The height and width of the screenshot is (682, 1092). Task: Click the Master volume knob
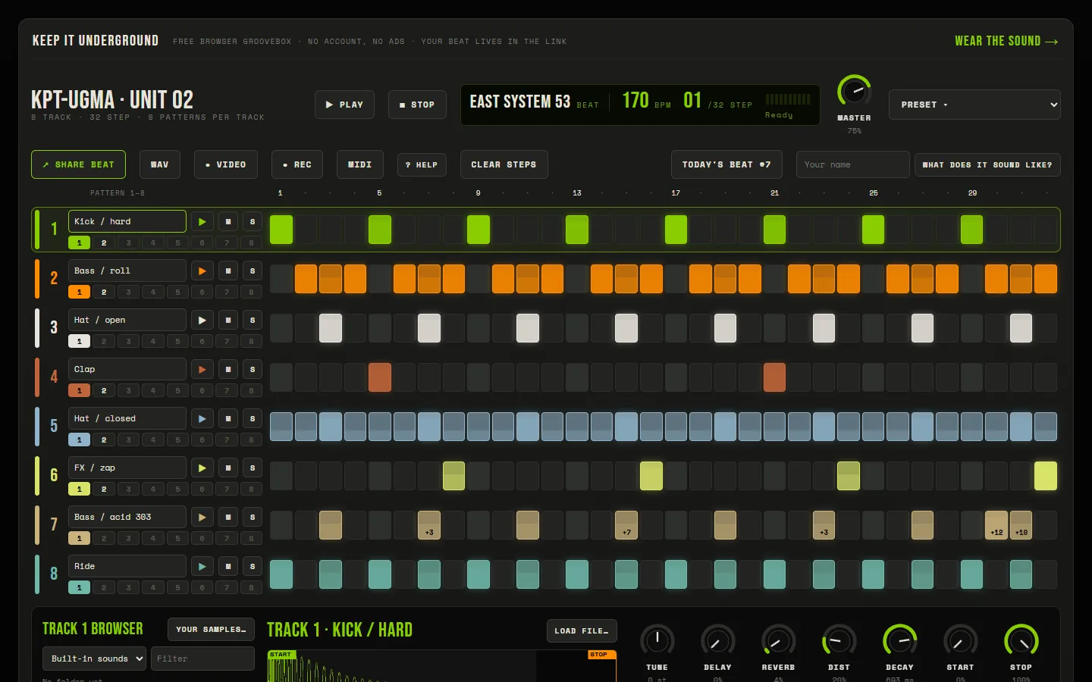(x=854, y=91)
